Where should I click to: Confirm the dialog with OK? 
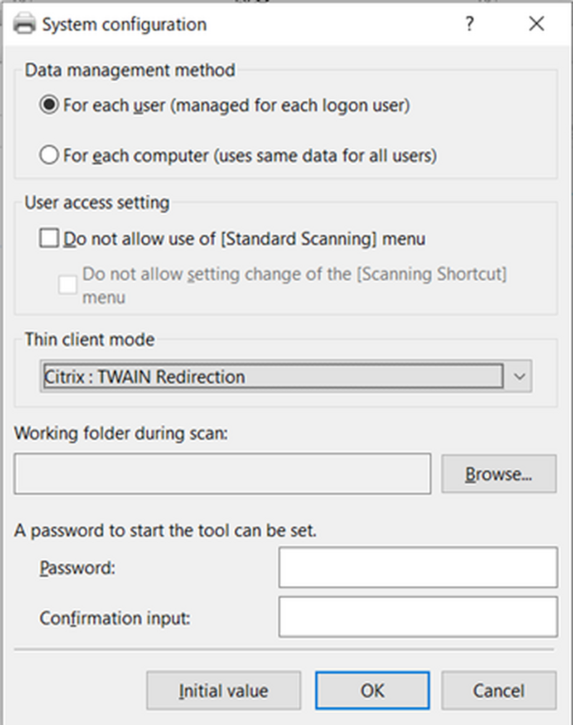coord(372,691)
